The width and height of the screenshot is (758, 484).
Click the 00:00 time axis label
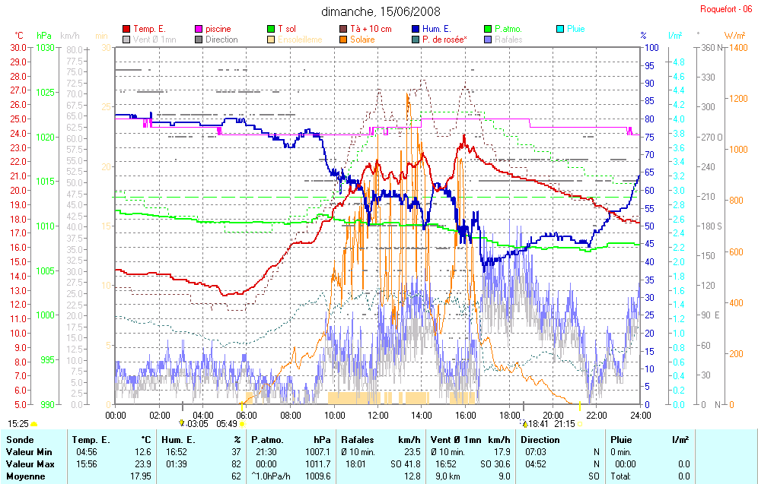(115, 415)
